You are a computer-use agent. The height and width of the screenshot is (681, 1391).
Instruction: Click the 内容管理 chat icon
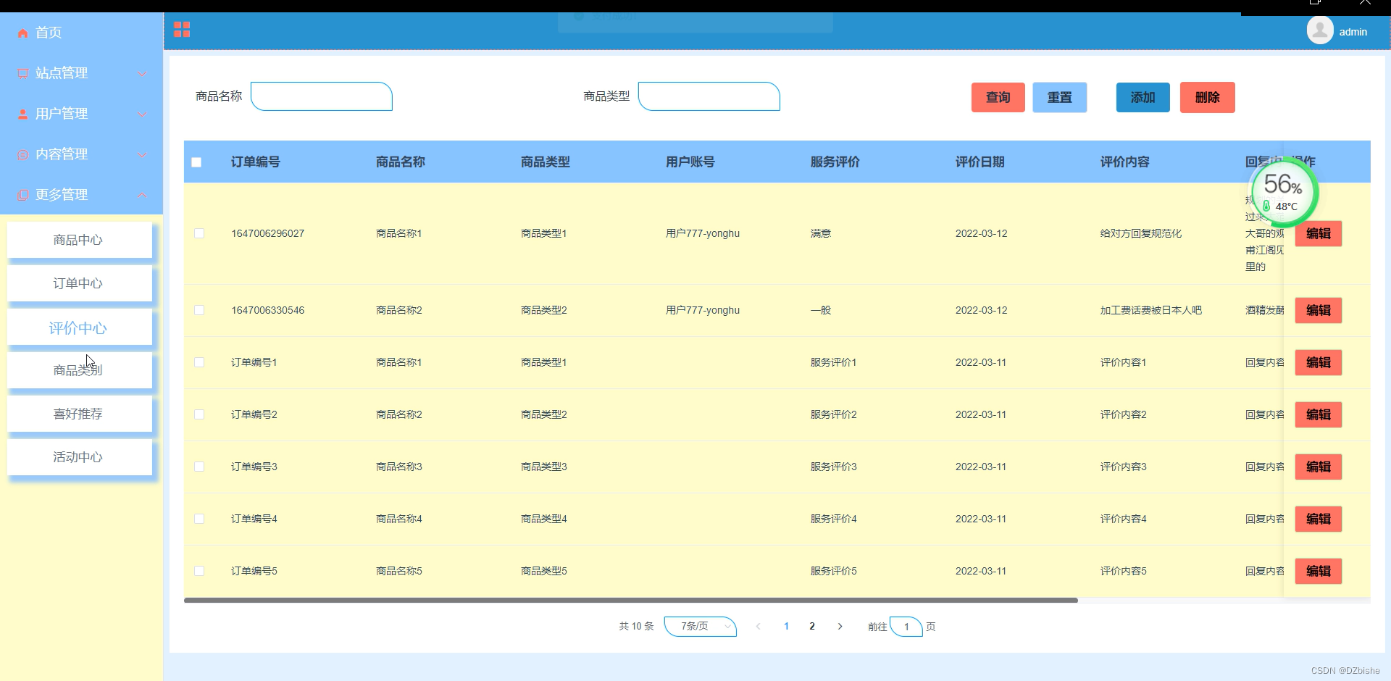click(23, 155)
